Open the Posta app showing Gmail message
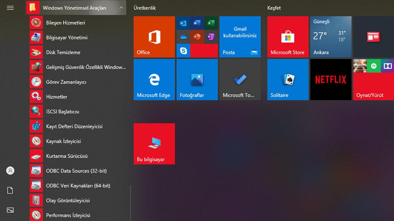Viewport: 394px width, 221px height. coord(240,37)
